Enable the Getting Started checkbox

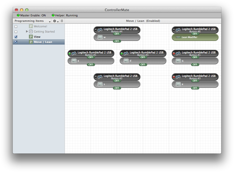click(x=16, y=32)
